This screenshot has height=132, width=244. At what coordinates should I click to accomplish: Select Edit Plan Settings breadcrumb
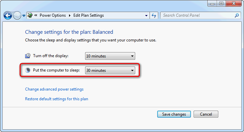coord(88,15)
